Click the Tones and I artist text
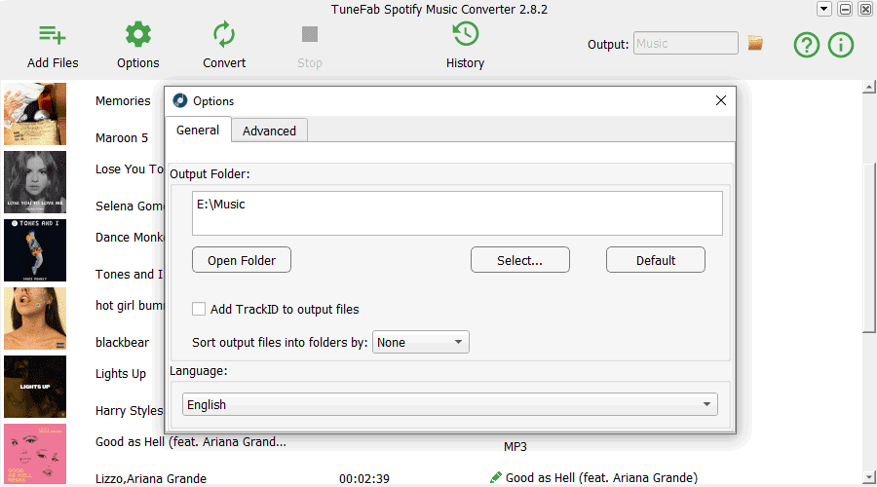The width and height of the screenshot is (877, 487). coord(130,274)
